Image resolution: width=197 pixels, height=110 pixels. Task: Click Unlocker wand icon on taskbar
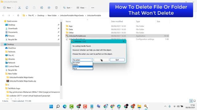tap(146, 106)
